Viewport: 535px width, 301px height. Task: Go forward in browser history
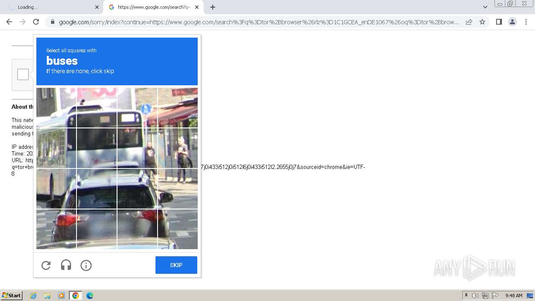[23, 22]
